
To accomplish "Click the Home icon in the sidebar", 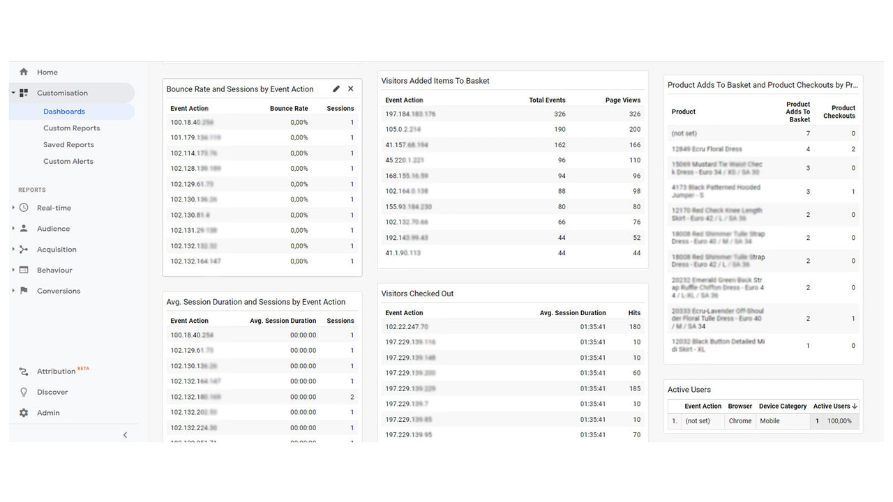I will coord(24,72).
